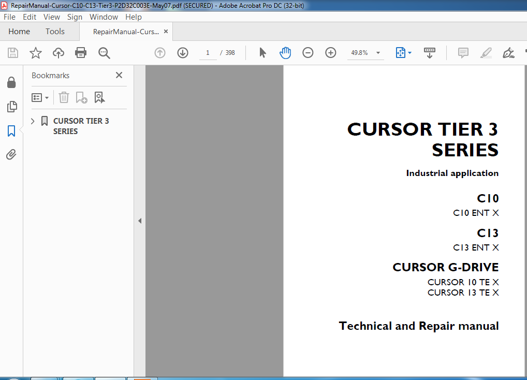Close the Bookmarks panel
Viewport: 527px width, 380px height.
119,75
